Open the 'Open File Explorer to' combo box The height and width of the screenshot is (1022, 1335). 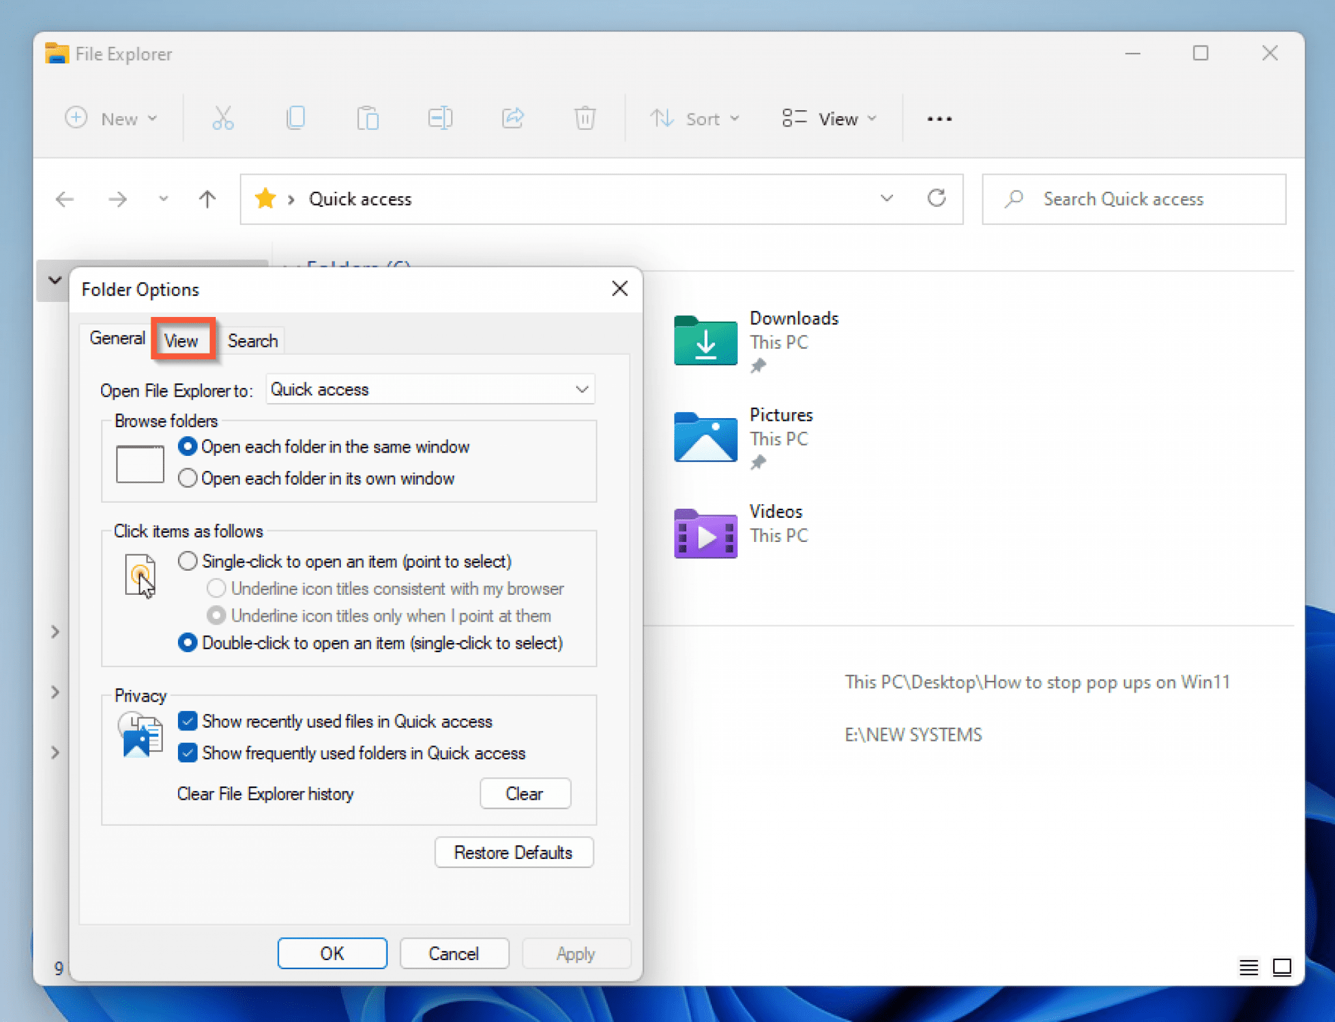coord(430,389)
